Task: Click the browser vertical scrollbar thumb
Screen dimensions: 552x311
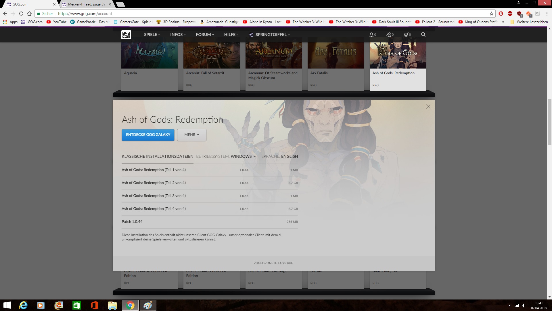Action: coord(549,123)
